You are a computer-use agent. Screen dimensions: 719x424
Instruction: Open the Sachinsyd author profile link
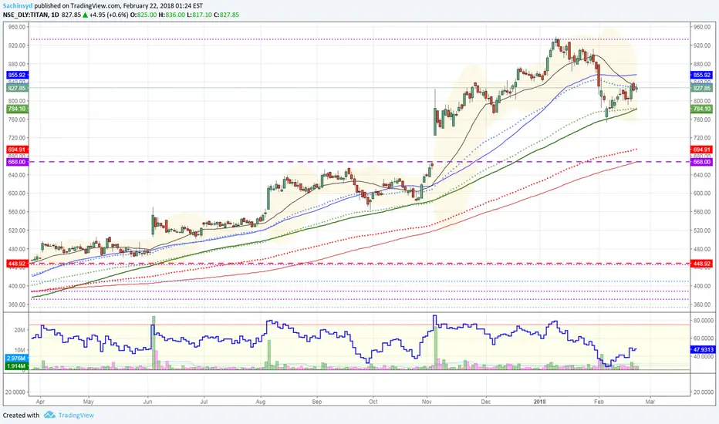coord(18,6)
